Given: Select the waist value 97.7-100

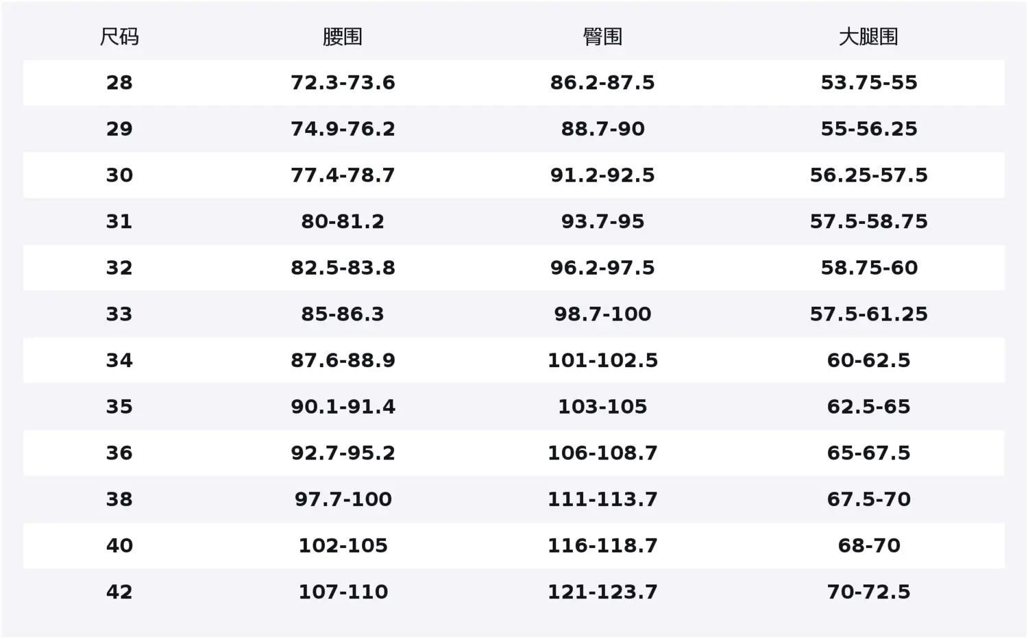Looking at the screenshot, I should [x=343, y=499].
